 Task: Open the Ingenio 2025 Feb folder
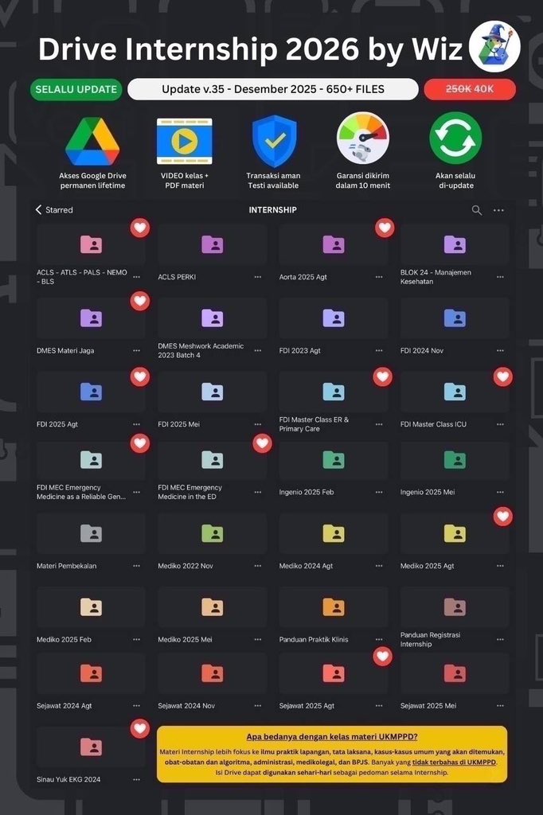(334, 470)
